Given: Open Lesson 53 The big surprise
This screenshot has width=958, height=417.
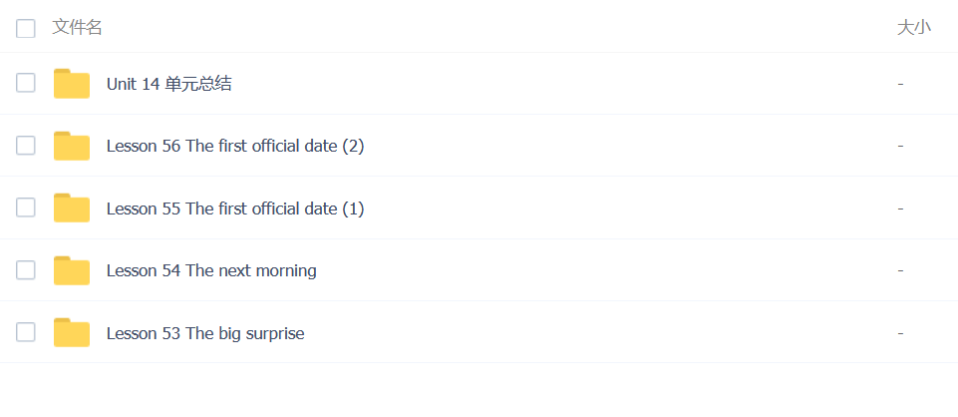Looking at the screenshot, I should pyautogui.click(x=204, y=333).
